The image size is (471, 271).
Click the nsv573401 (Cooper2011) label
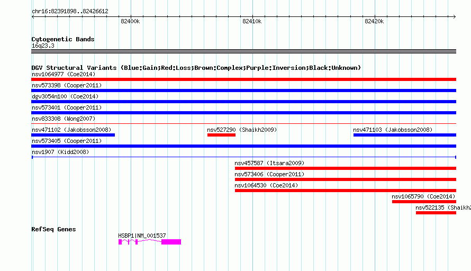67,107
